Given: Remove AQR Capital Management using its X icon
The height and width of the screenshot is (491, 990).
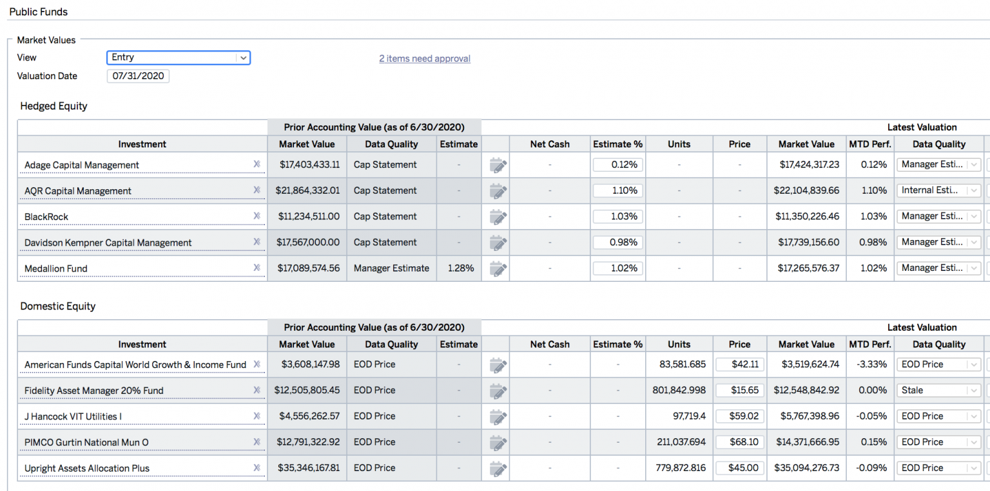Looking at the screenshot, I should point(257,190).
